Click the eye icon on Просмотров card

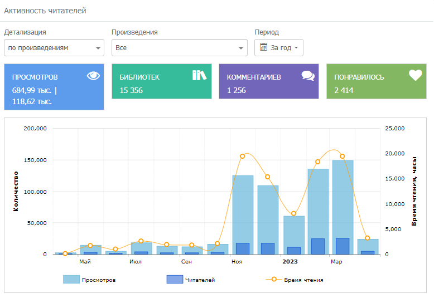tap(93, 76)
